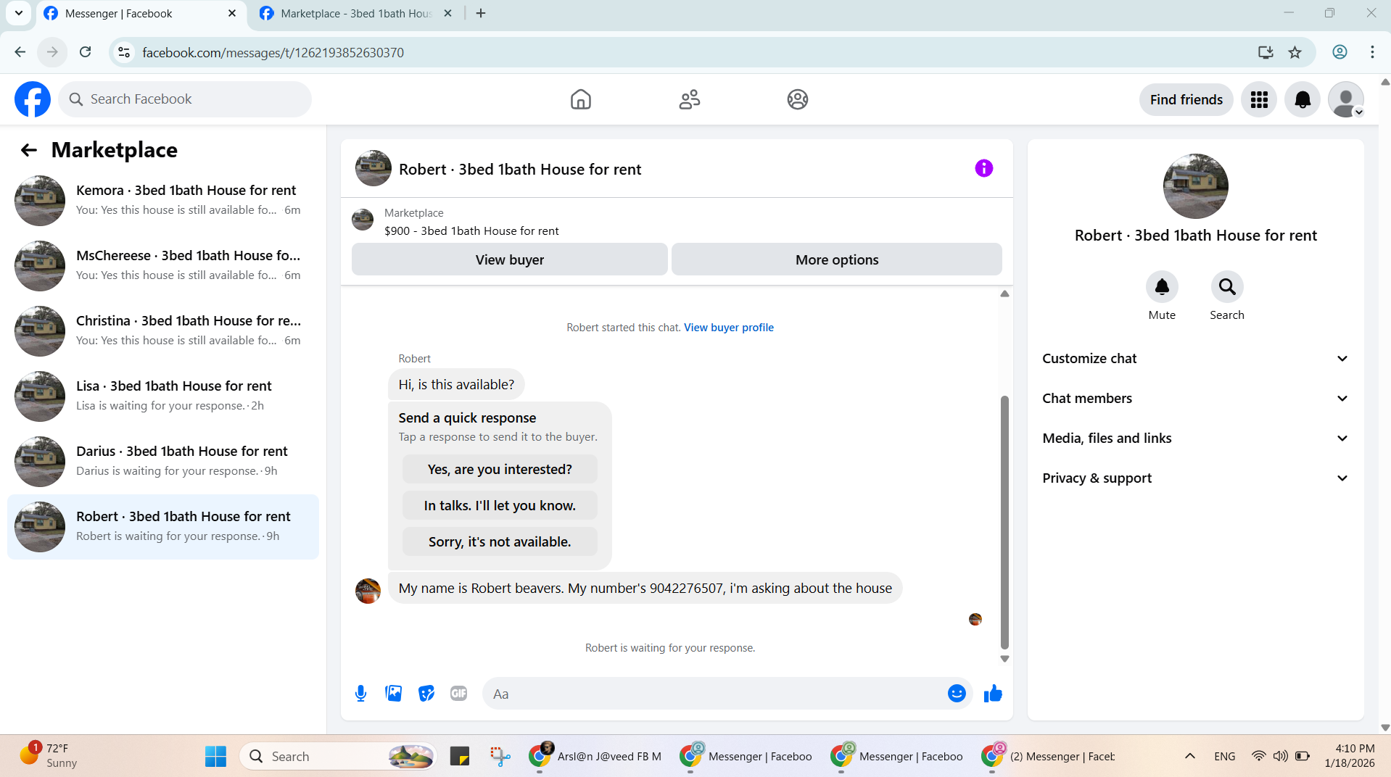The width and height of the screenshot is (1391, 777).
Task: Open the Windows Start menu
Action: 215,756
